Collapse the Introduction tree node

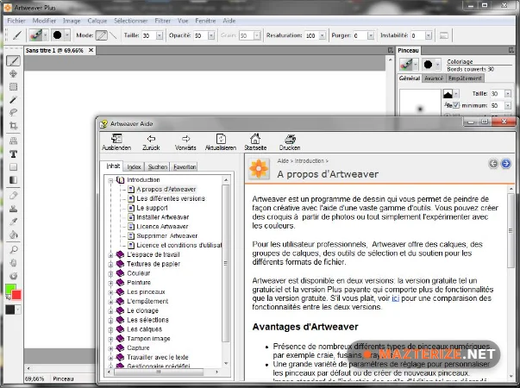tap(110, 180)
